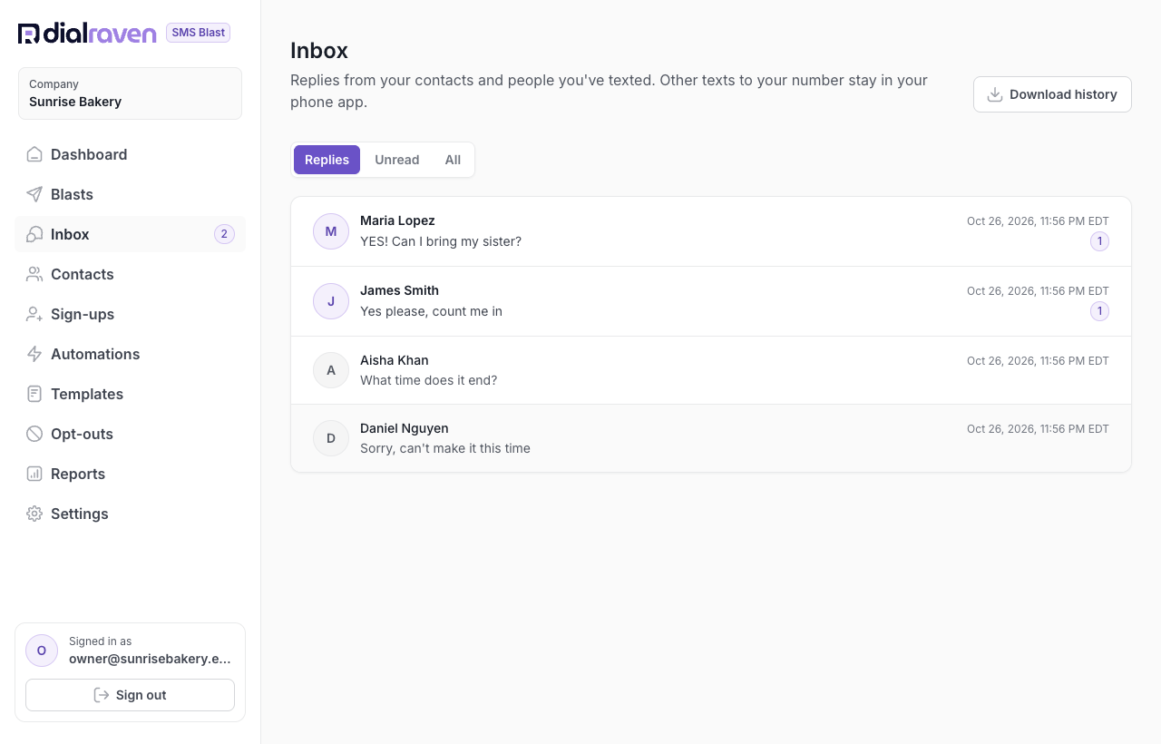Open the "What time does it end?" message
This screenshot has width=1161, height=744.
[x=711, y=370]
